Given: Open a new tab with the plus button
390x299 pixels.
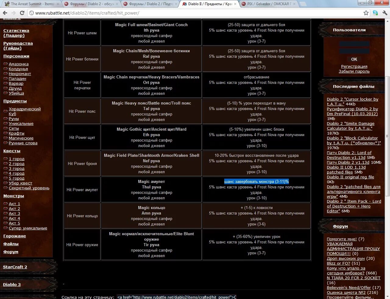Looking at the screenshot, I should pyautogui.click(x=303, y=4).
